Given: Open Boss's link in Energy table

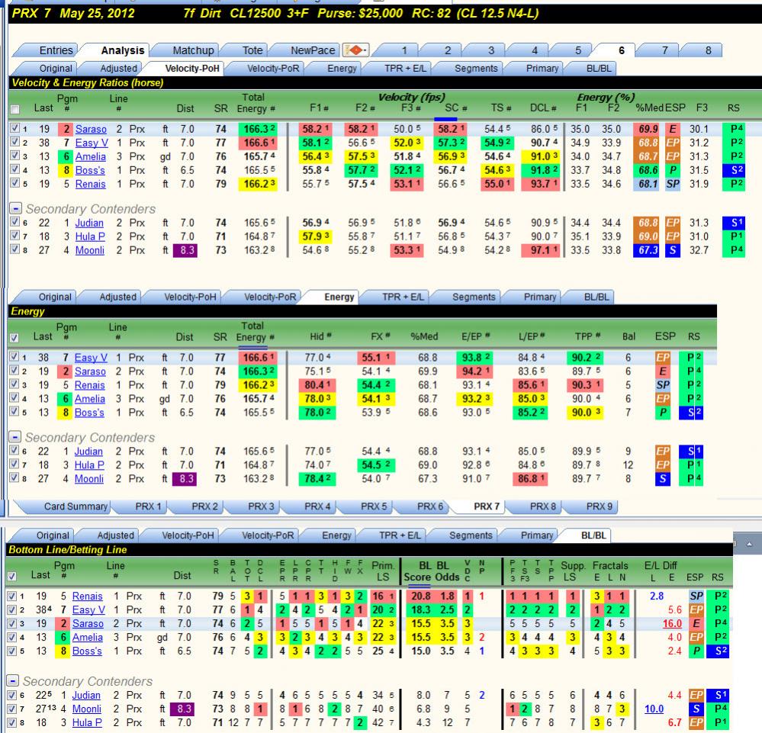Looking at the screenshot, I should pyautogui.click(x=89, y=412).
